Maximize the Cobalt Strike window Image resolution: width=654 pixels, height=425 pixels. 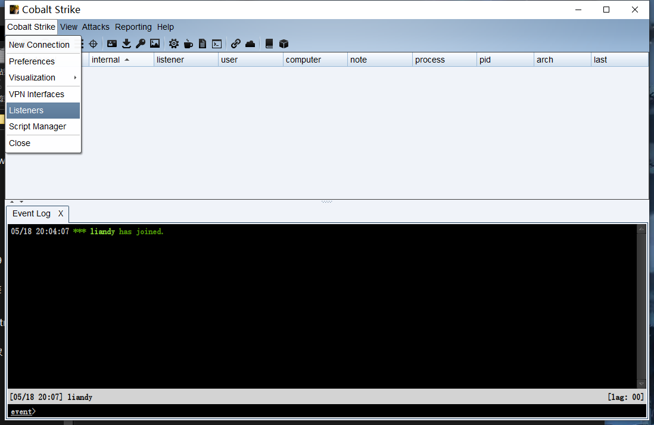click(606, 10)
